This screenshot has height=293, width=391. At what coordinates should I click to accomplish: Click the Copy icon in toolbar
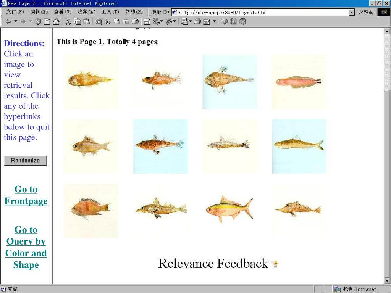[77, 22]
